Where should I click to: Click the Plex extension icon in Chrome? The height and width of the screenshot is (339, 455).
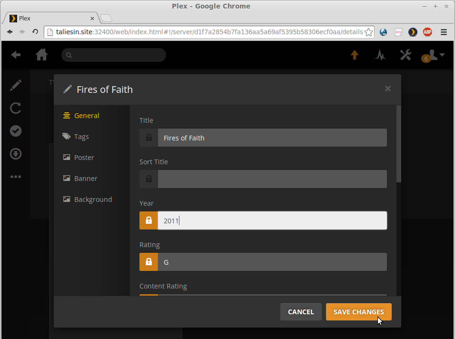click(x=413, y=32)
